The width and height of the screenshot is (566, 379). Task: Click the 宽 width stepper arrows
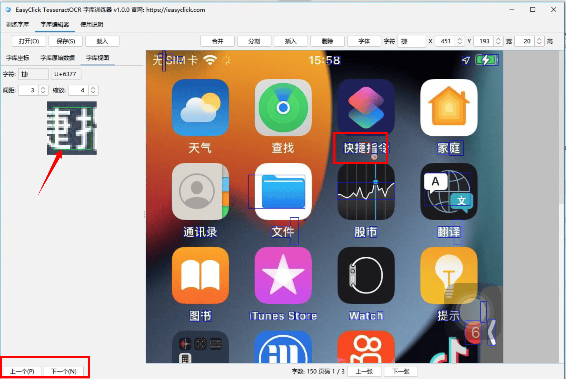[539, 41]
